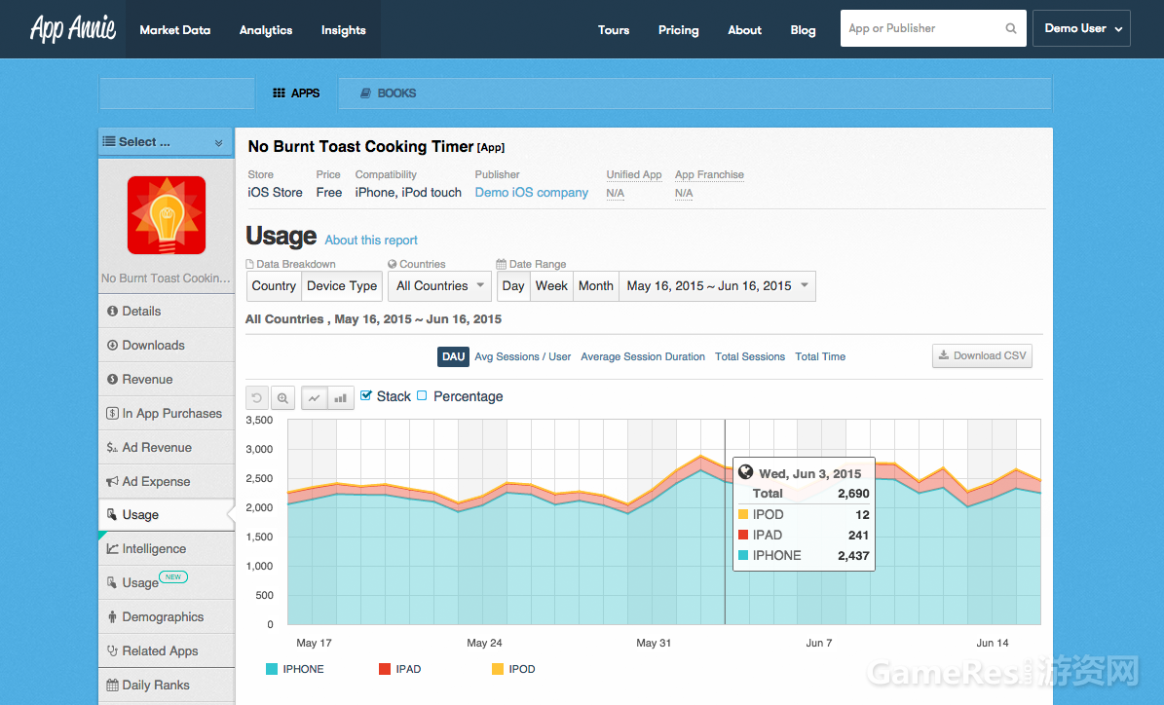The height and width of the screenshot is (705, 1164).
Task: Click the Date Range calendar icon
Action: point(501,264)
